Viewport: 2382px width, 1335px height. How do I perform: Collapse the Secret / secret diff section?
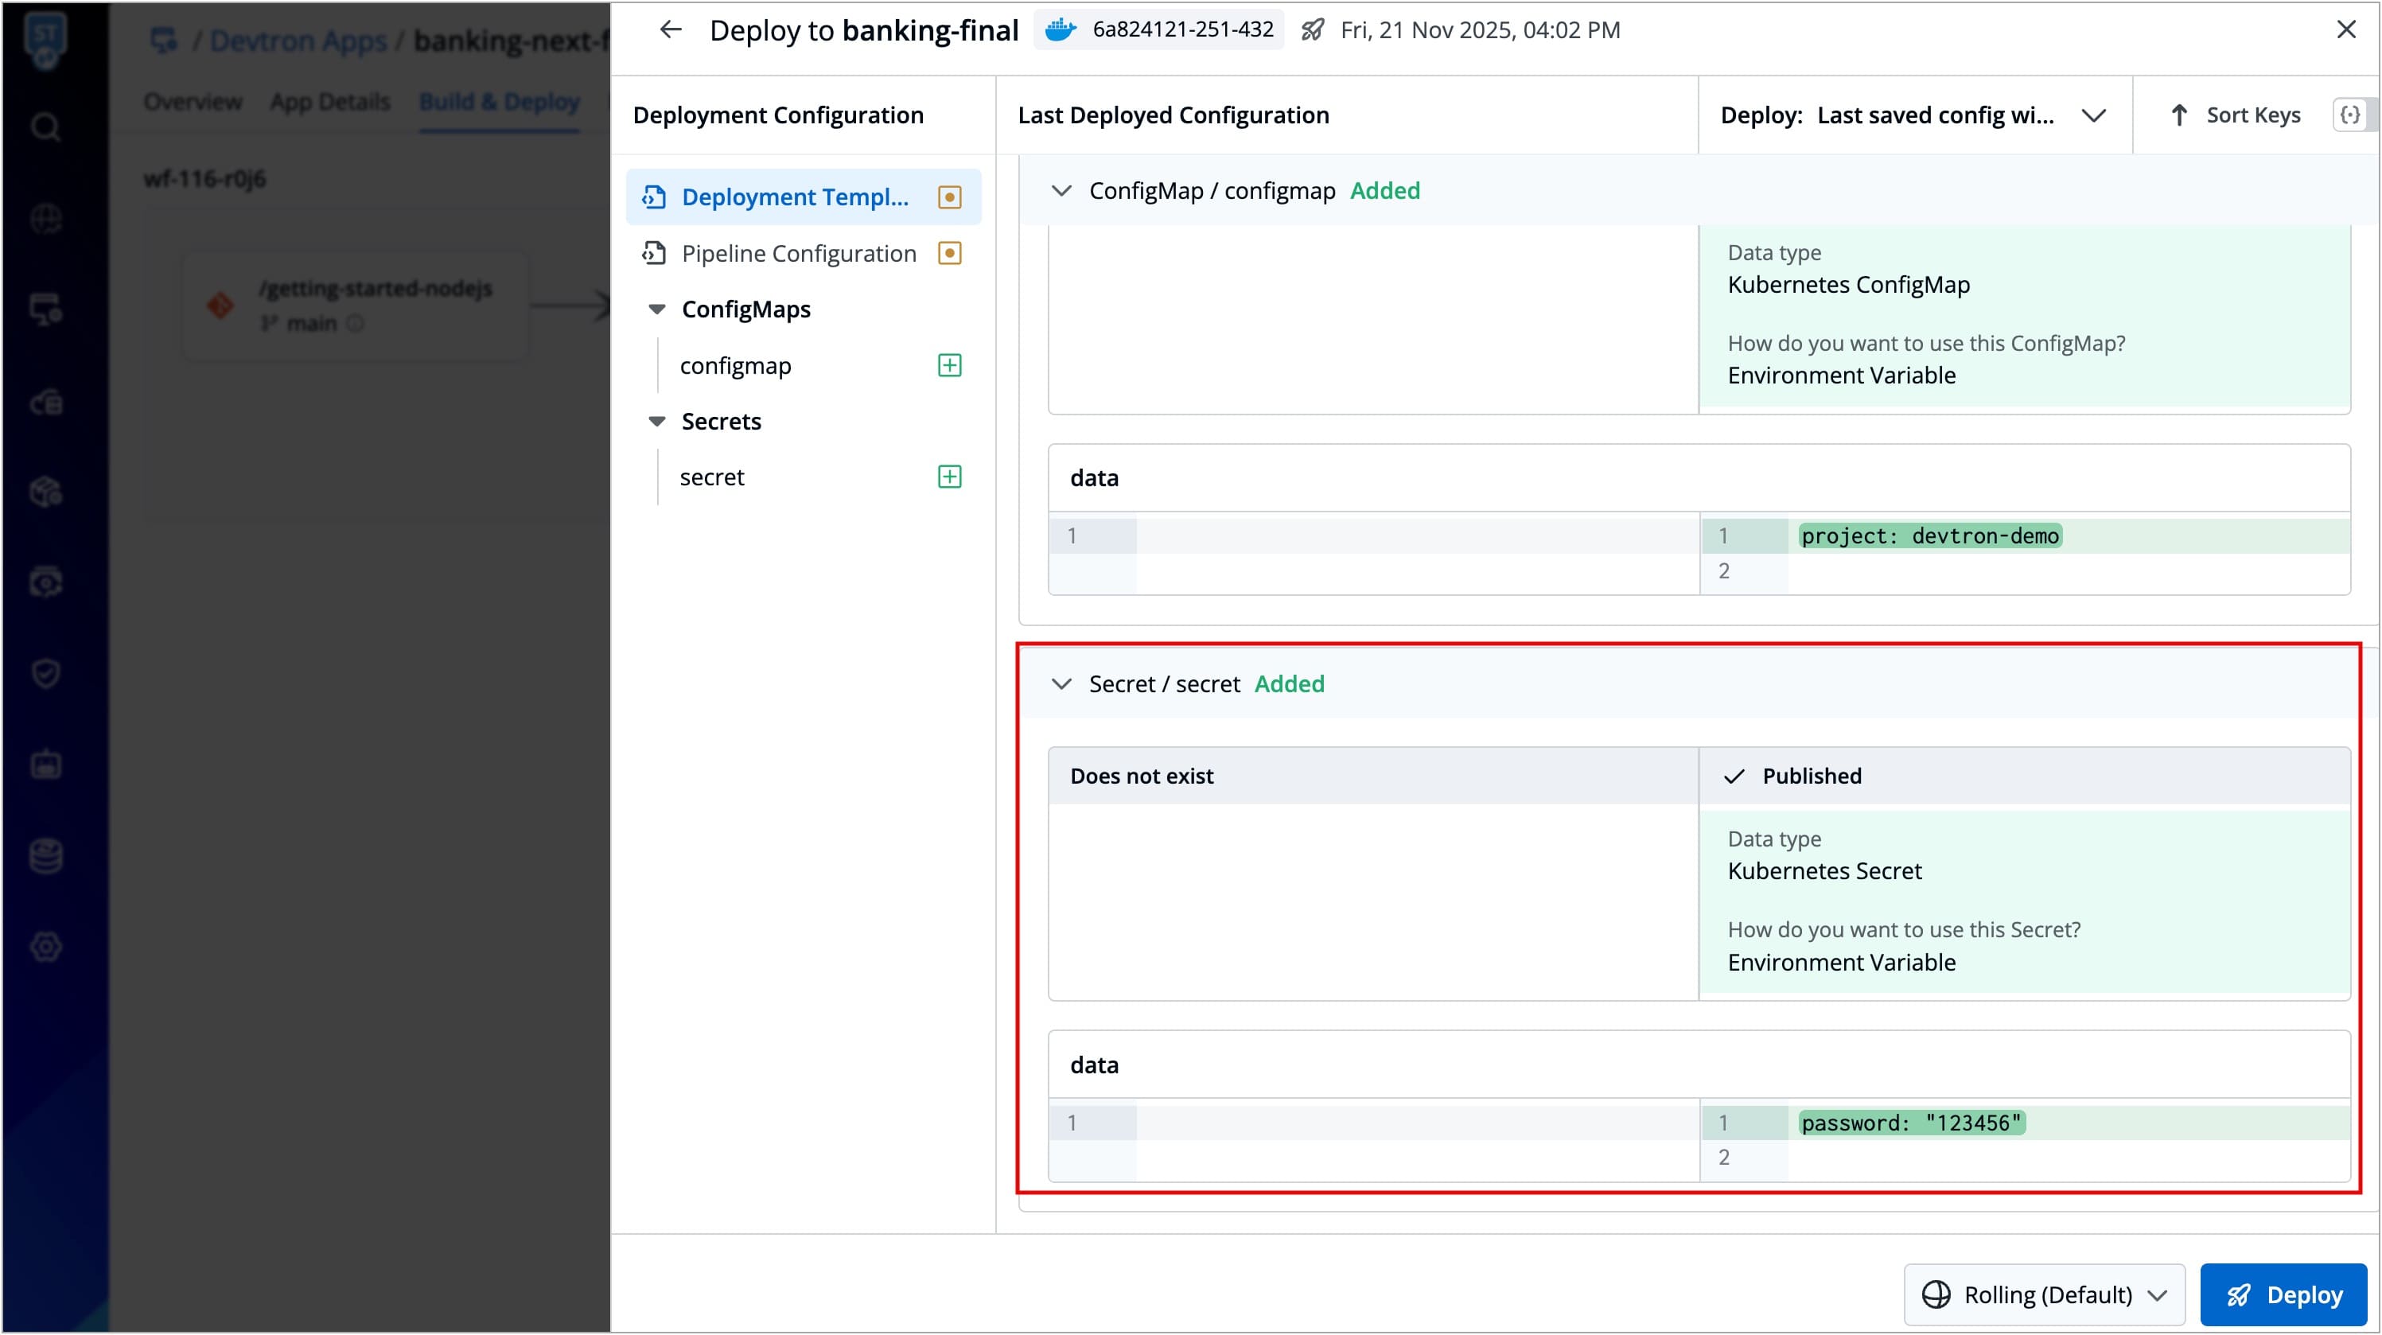[1061, 684]
